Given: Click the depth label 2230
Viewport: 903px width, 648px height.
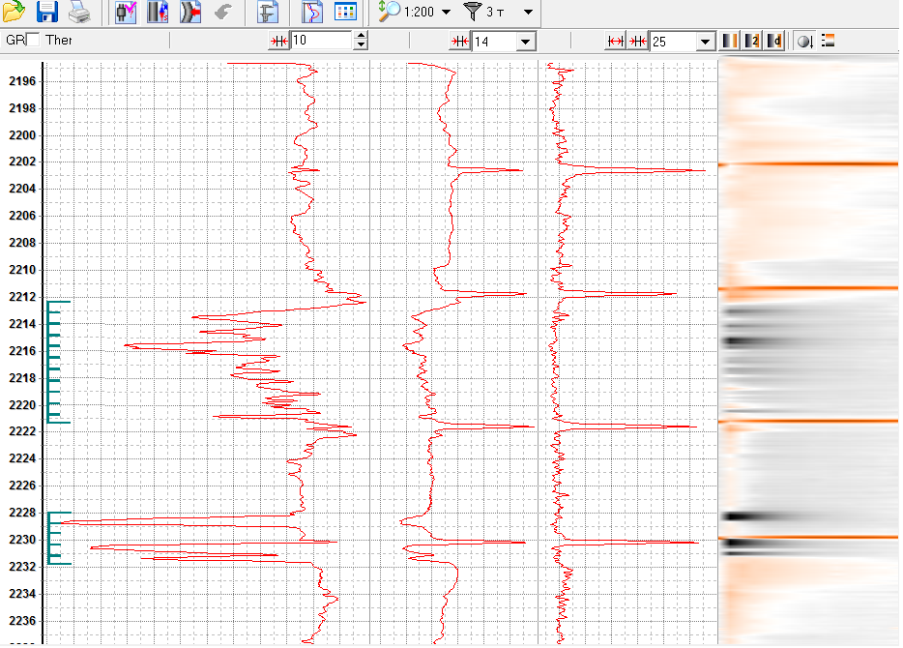Looking at the screenshot, I should 22,540.
